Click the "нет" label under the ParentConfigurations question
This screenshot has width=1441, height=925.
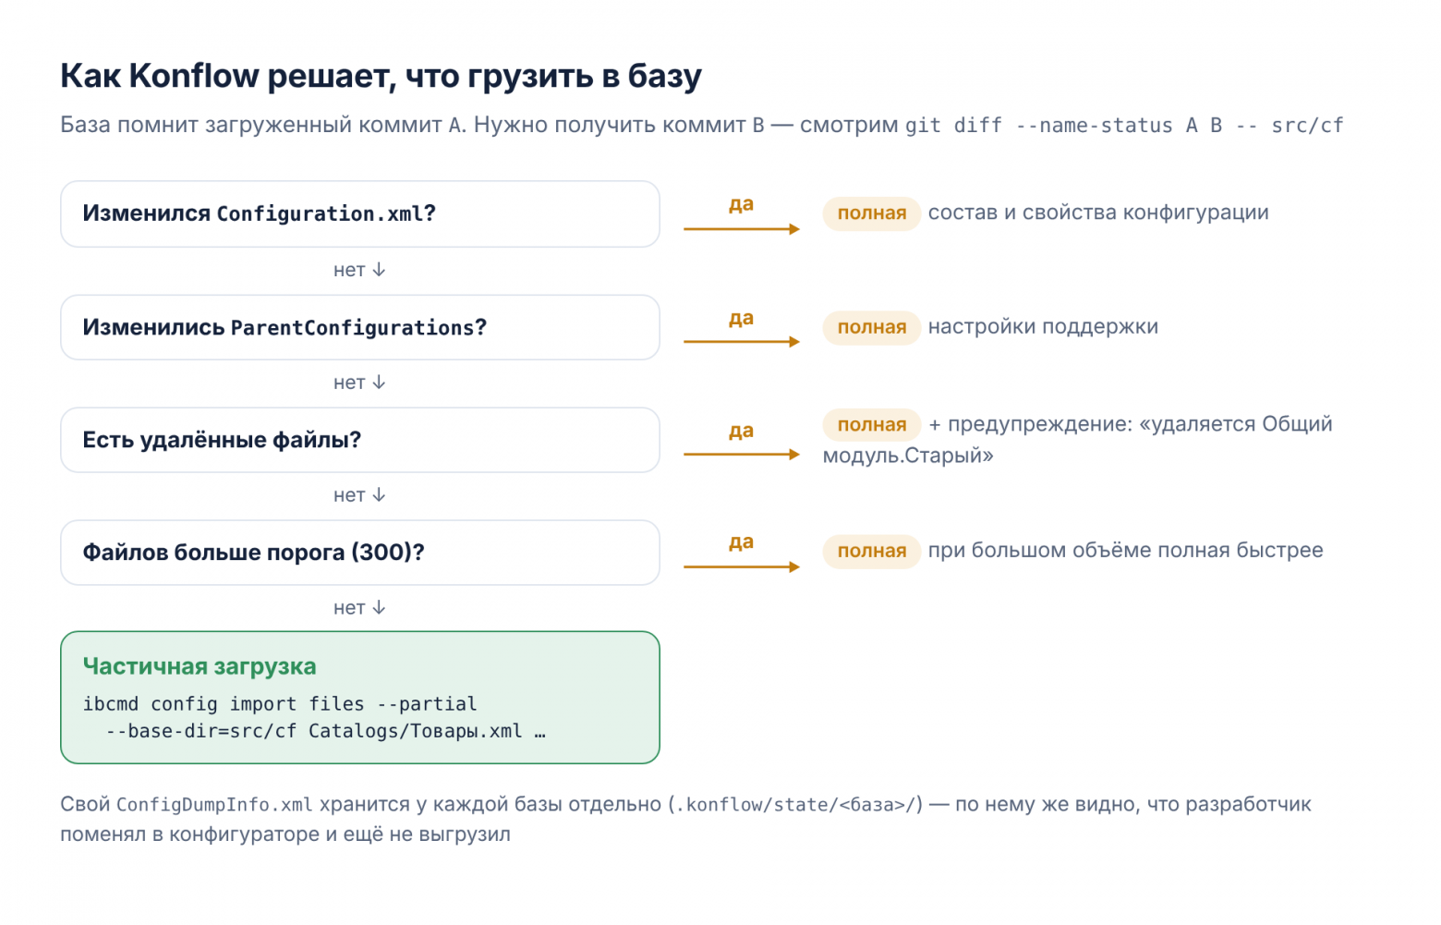click(359, 383)
